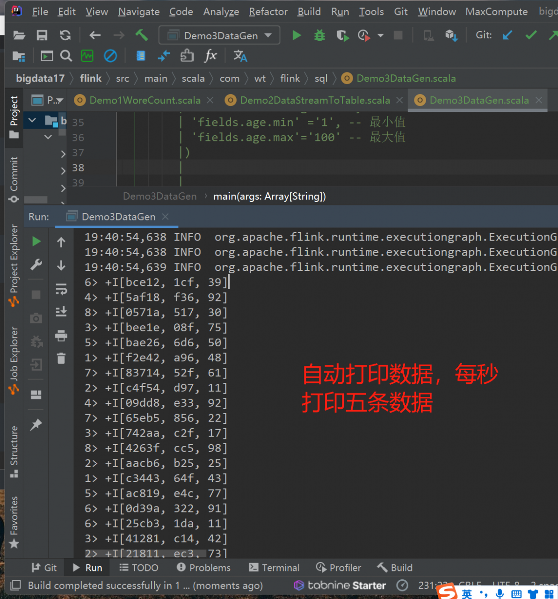Viewport: 558px width, 599px height.
Task: Open the Refactor menu
Action: click(x=268, y=12)
